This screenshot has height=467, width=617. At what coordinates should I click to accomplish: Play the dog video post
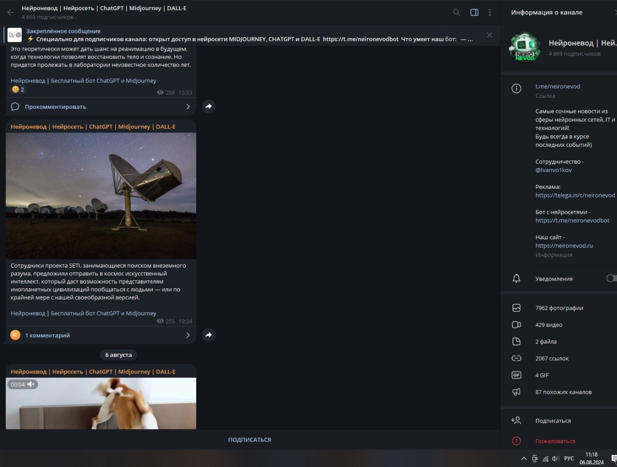(x=101, y=403)
